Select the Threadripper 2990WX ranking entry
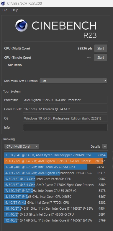Image resolution: width=113 pixels, height=231 pixels. 56,155
